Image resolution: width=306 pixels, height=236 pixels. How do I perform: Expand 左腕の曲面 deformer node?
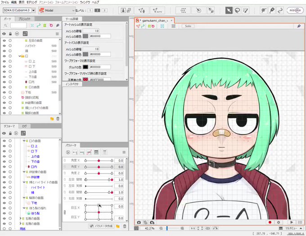point(21,223)
